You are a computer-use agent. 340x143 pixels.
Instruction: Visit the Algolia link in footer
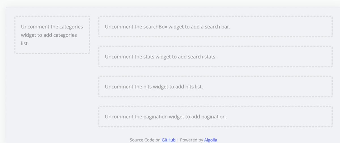click(x=211, y=140)
